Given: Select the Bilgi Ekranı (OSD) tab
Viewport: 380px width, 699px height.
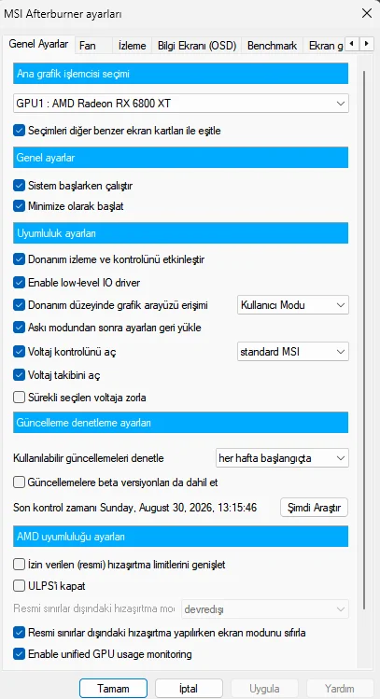Looking at the screenshot, I should tap(197, 46).
